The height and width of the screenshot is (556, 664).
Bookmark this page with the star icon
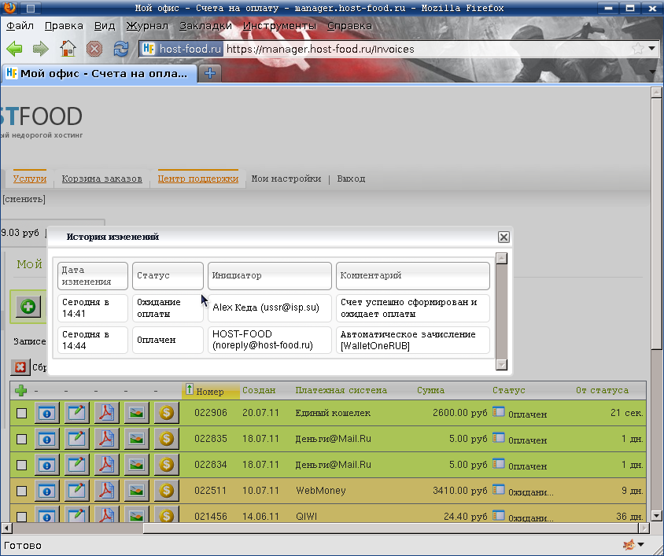[637, 49]
